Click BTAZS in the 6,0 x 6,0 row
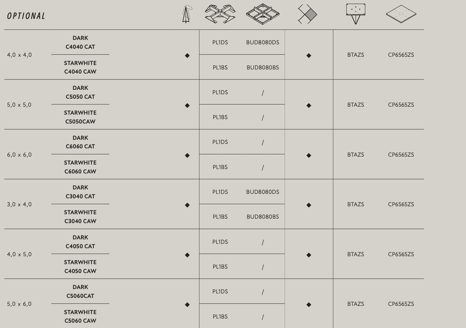Image resolution: width=466 pixels, height=328 pixels. coord(355,155)
